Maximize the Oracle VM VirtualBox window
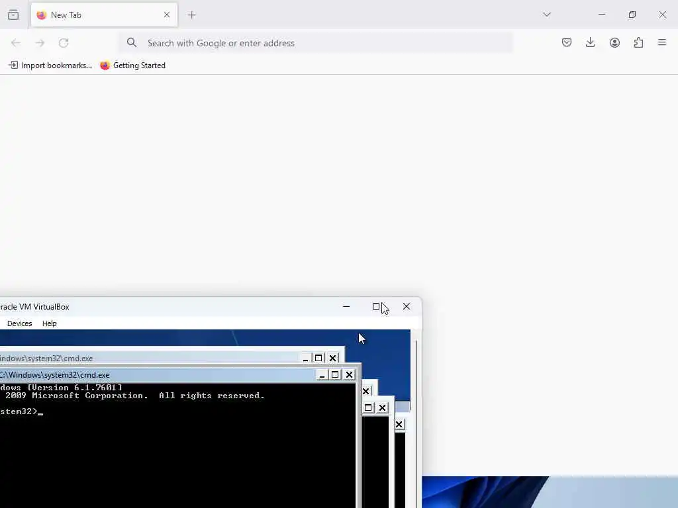 coord(376,307)
